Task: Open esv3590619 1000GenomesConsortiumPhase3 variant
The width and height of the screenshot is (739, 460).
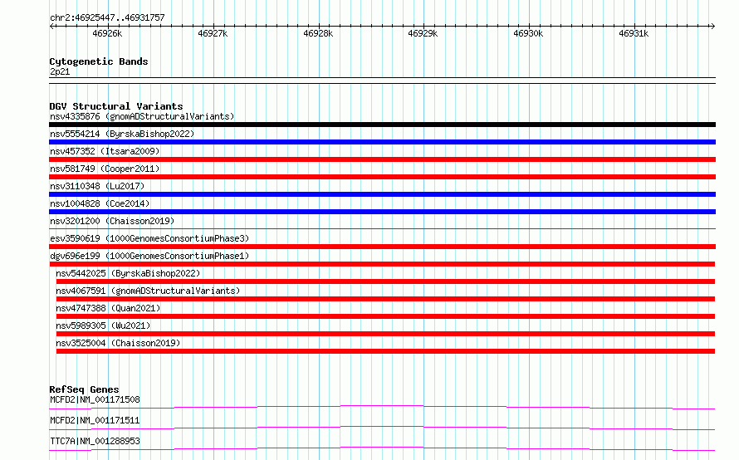Action: [x=149, y=238]
